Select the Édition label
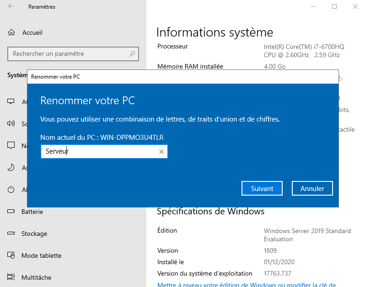The height and width of the screenshot is (287, 365). tap(167, 230)
